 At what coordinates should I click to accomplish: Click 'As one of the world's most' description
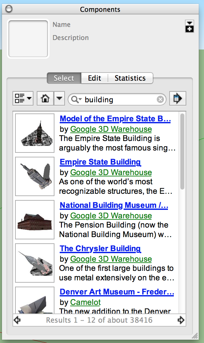(x=106, y=182)
